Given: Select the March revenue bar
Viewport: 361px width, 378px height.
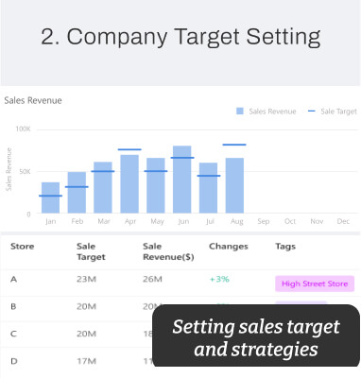Looking at the screenshot, I should click(x=103, y=187).
